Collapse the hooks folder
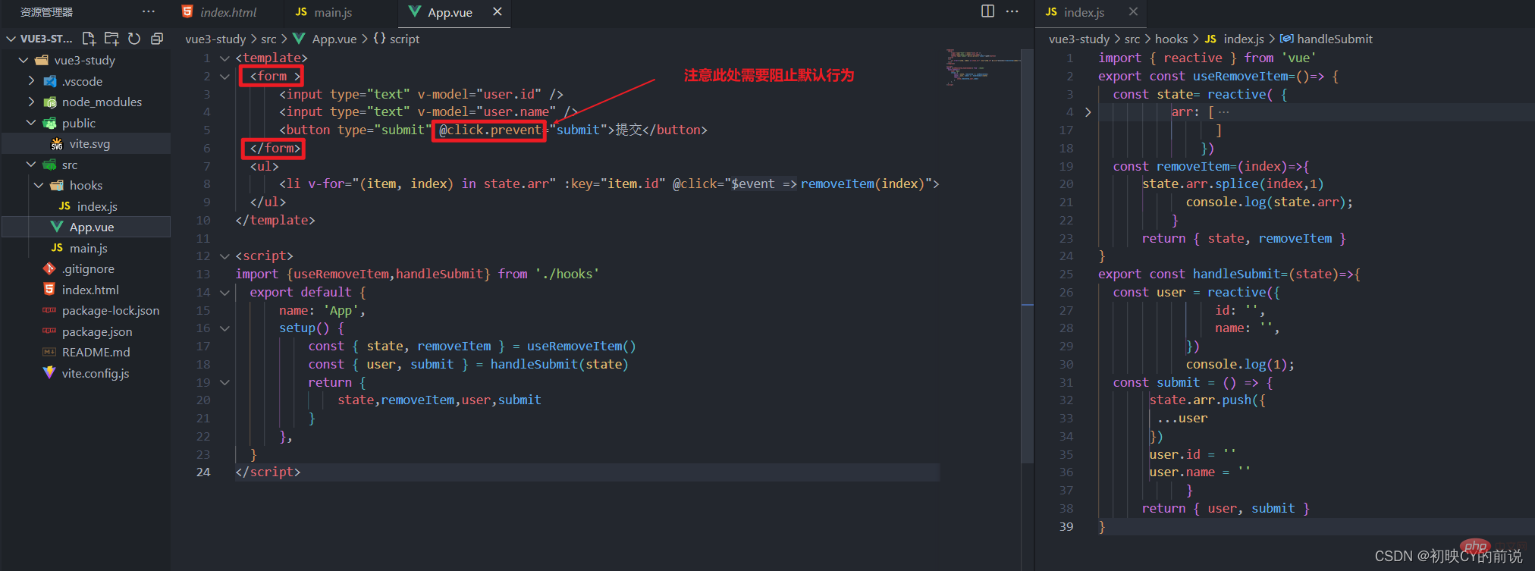 click(x=39, y=185)
